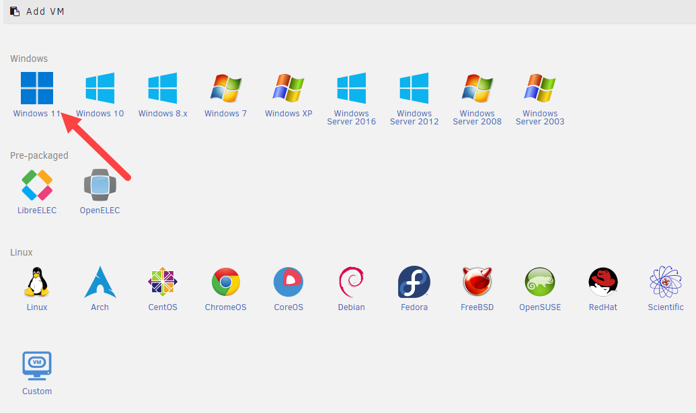The image size is (696, 413).
Task: Select the Scientific Linux atom icon
Action: [x=665, y=282]
